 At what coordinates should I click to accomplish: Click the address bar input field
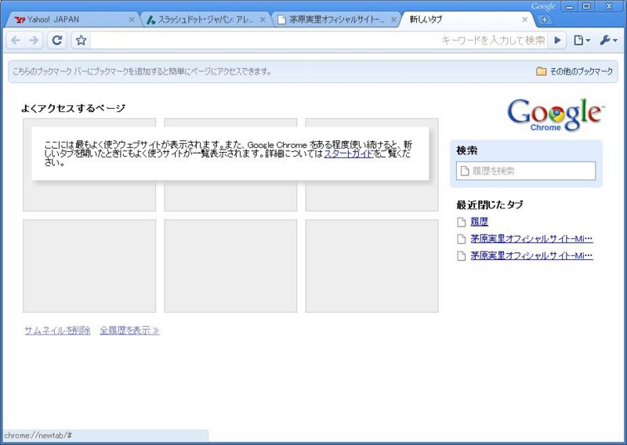click(x=319, y=41)
